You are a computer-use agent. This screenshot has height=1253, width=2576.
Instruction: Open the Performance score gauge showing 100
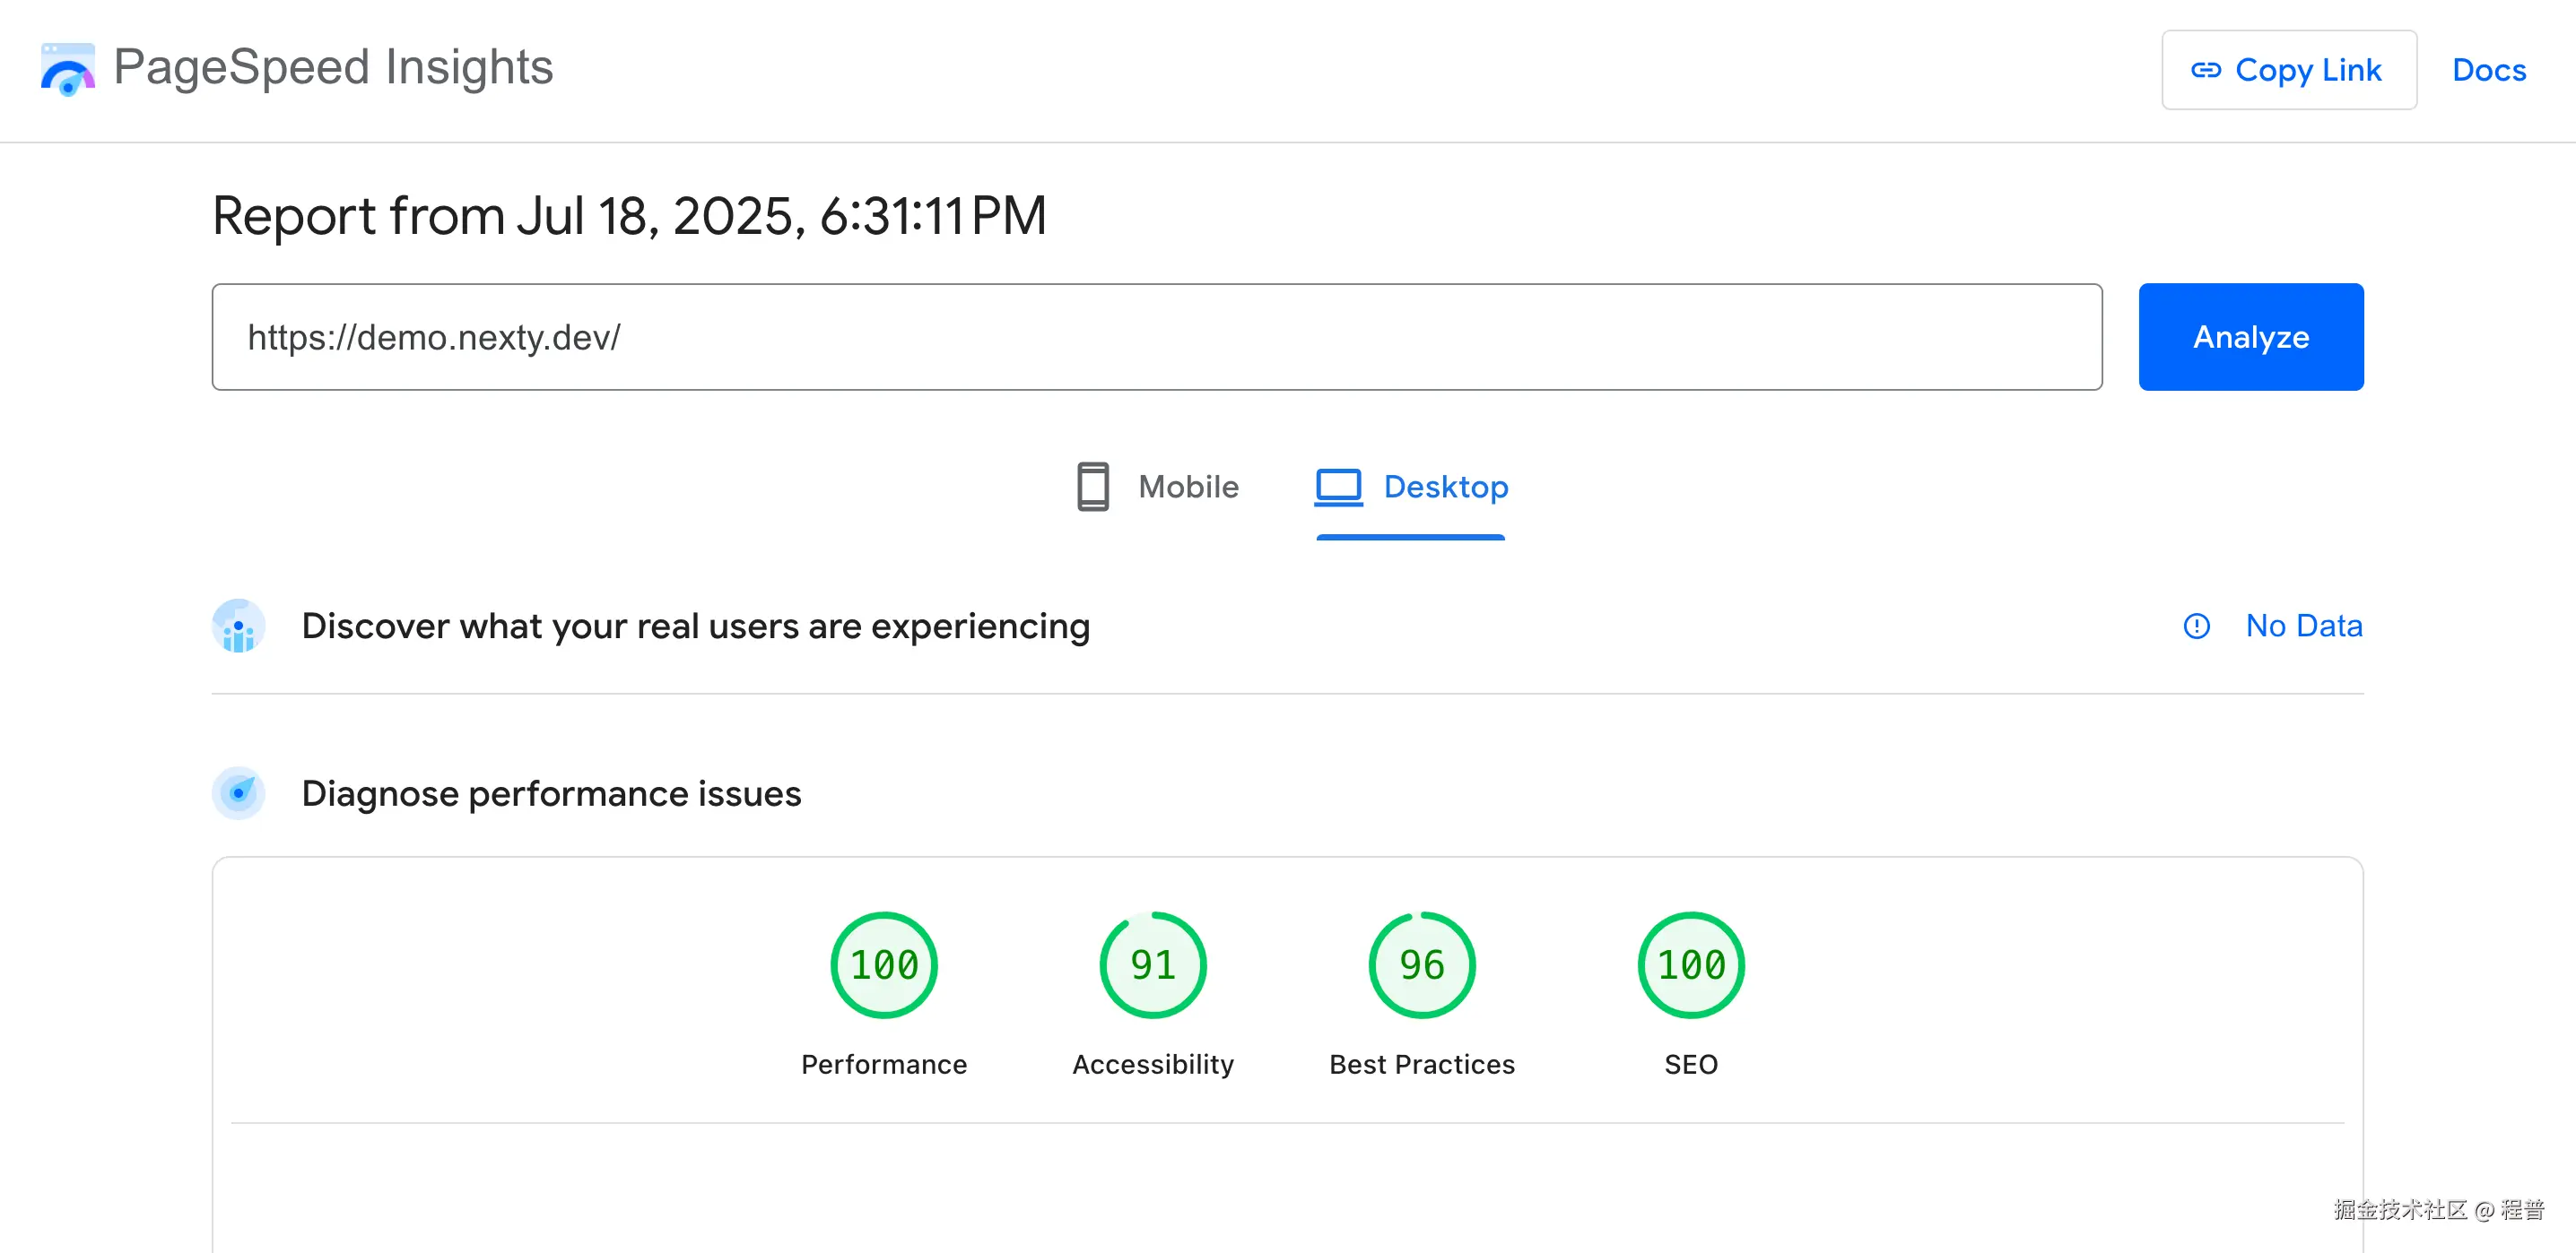pyautogui.click(x=883, y=964)
